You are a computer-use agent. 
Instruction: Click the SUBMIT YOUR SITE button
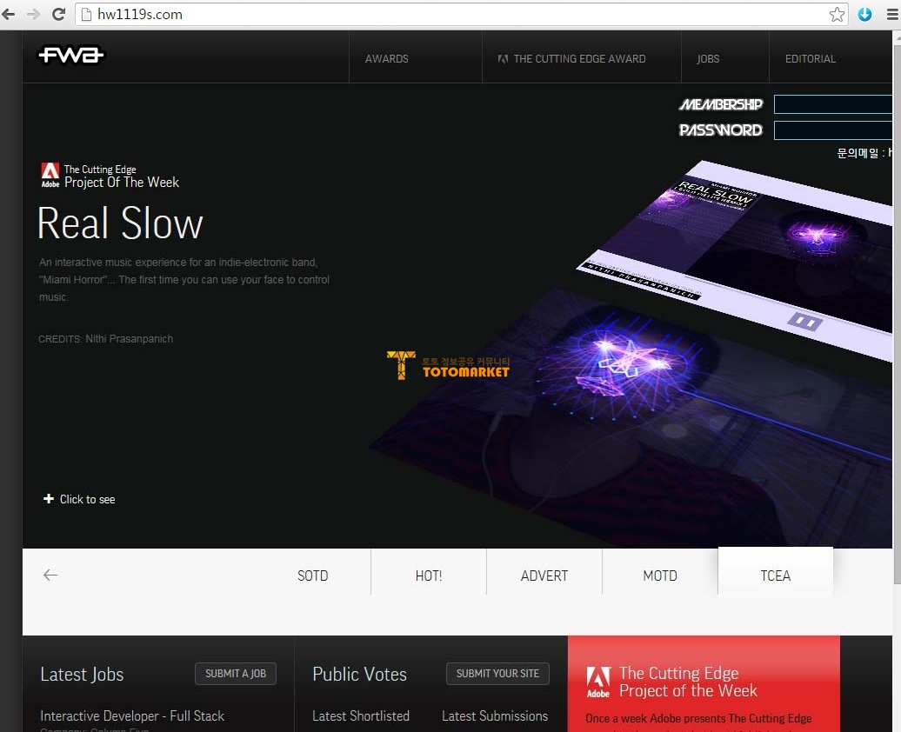click(497, 674)
